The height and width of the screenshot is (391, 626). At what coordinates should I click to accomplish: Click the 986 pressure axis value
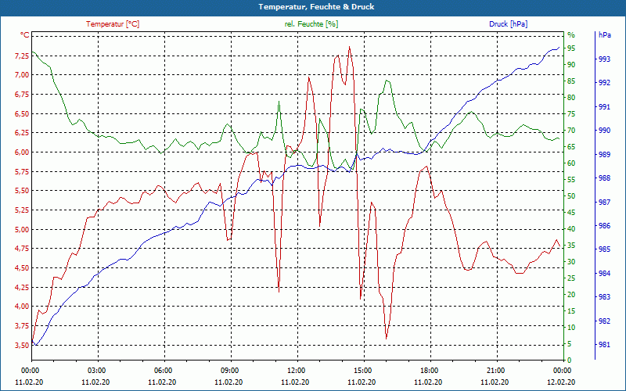click(x=604, y=226)
